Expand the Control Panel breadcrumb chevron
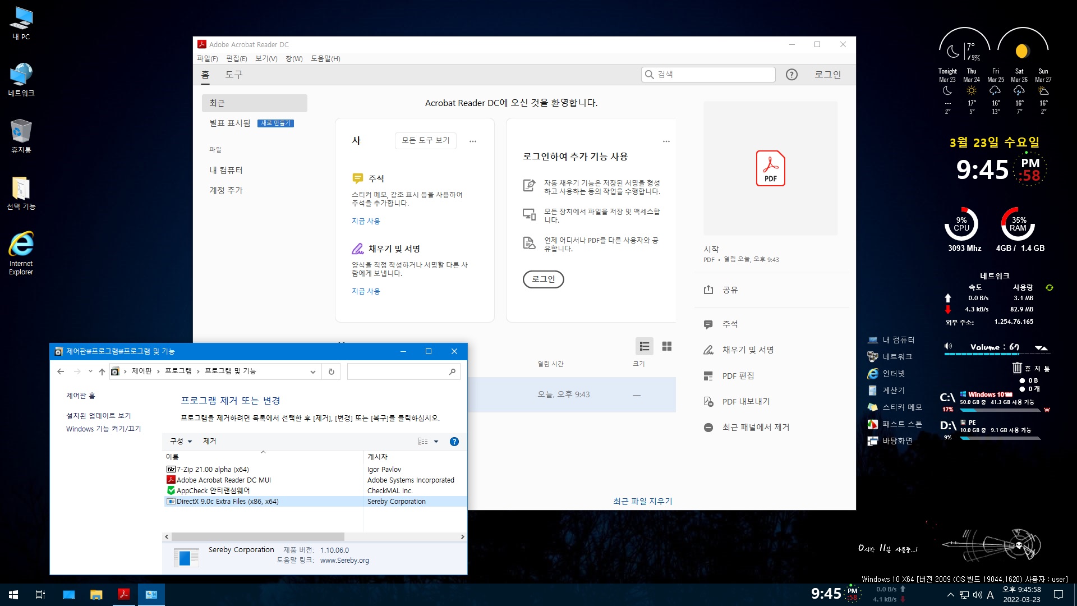1077x606 pixels. coord(158,371)
